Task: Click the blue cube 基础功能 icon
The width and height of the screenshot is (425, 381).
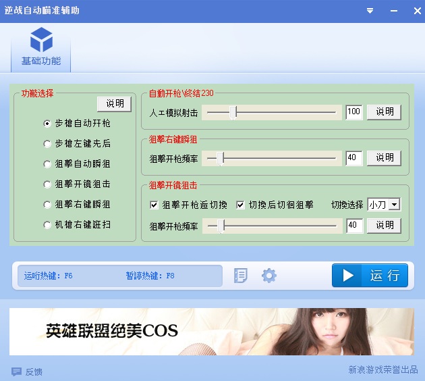Action: pyautogui.click(x=41, y=40)
